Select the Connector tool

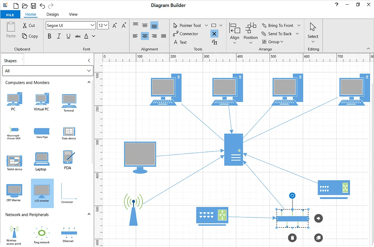[x=188, y=34]
